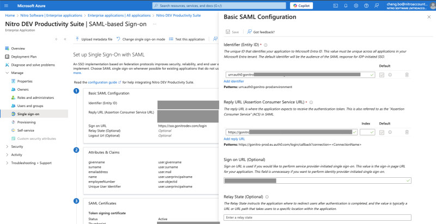Collapse the left navigation menu chevrons
The width and height of the screenshot is (436, 224).
[65, 39]
